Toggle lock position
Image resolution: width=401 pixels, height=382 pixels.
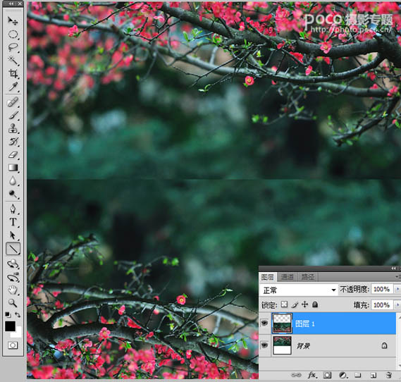(304, 304)
